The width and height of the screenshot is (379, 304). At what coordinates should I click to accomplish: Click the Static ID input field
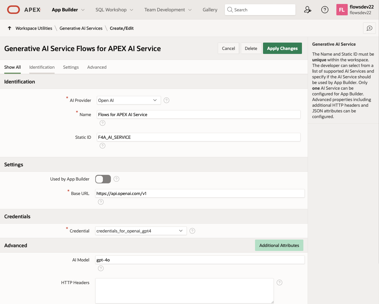point(199,137)
